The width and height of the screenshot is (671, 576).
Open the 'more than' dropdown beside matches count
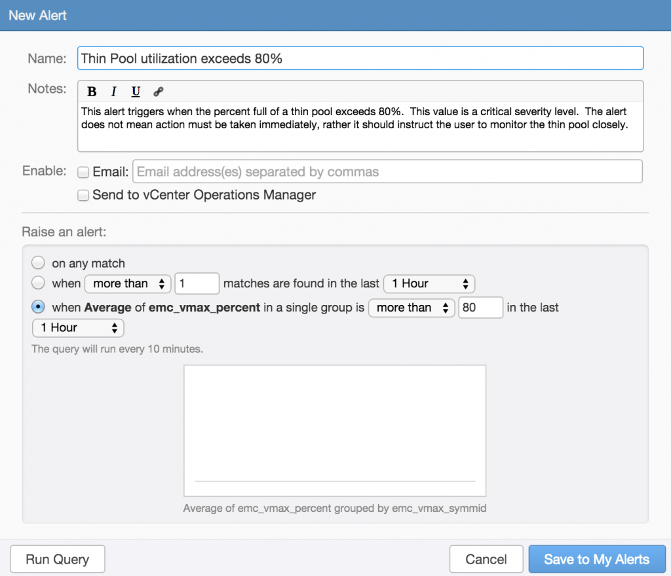[x=127, y=283]
